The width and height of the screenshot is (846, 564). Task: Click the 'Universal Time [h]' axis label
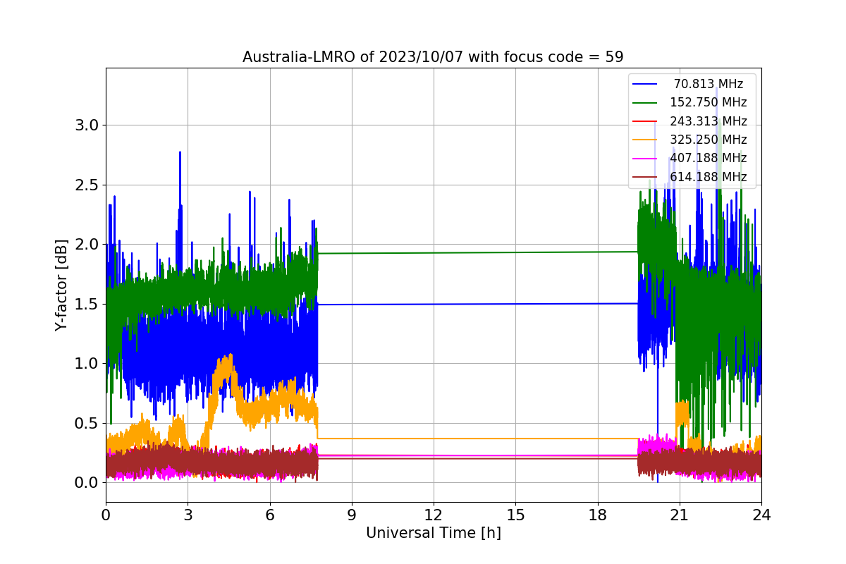point(433,534)
